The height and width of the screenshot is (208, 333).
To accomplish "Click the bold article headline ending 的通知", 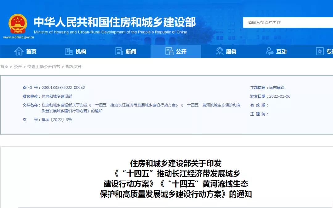I will tap(176, 179).
